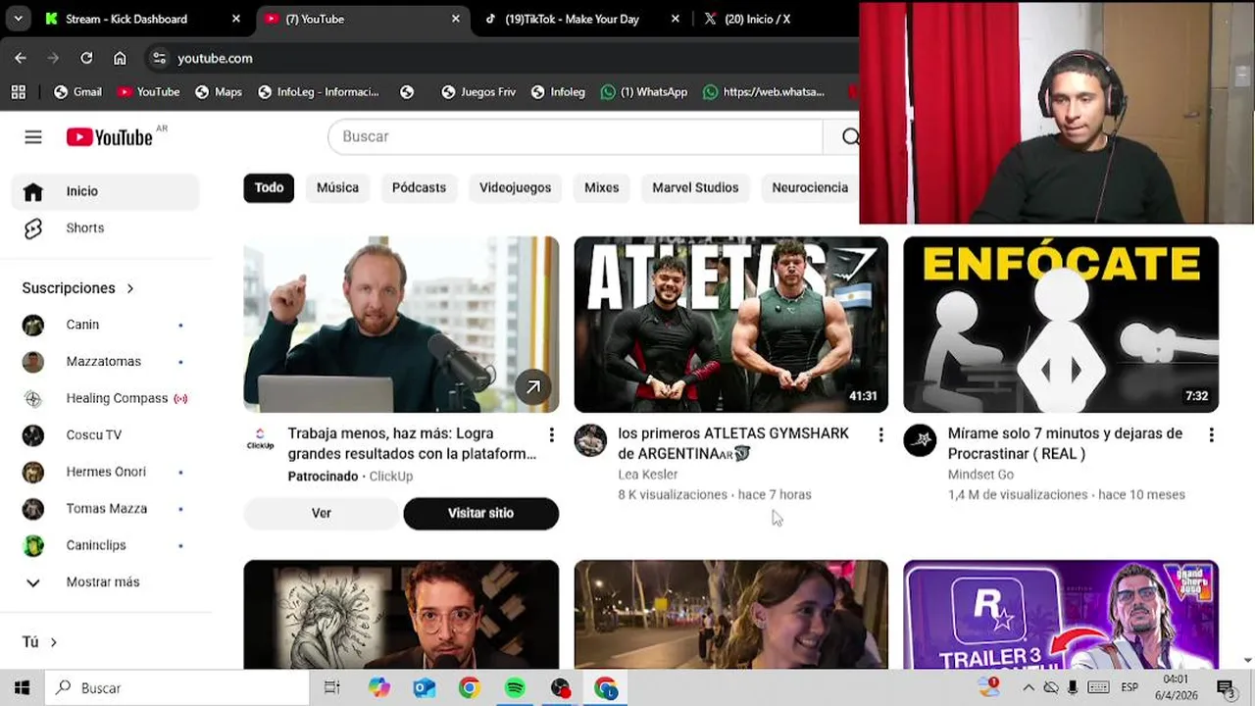Open Coscu TV subscription channel

click(x=105, y=435)
